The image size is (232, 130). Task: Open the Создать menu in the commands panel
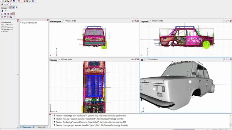coord(5,31)
